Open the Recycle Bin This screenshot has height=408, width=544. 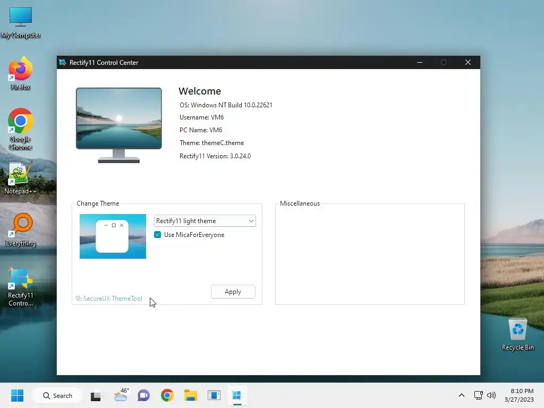click(517, 335)
